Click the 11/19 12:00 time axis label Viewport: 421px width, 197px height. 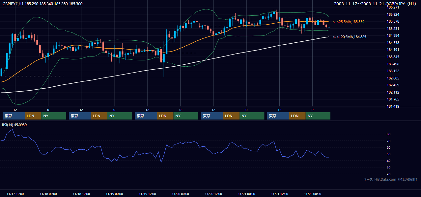[x=147, y=194]
